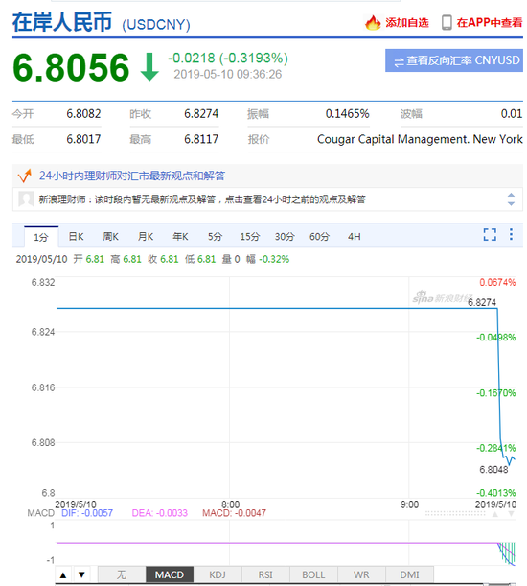Screen dimensions: 527x586
Task: Select the RSI indicator tab
Action: point(265,574)
